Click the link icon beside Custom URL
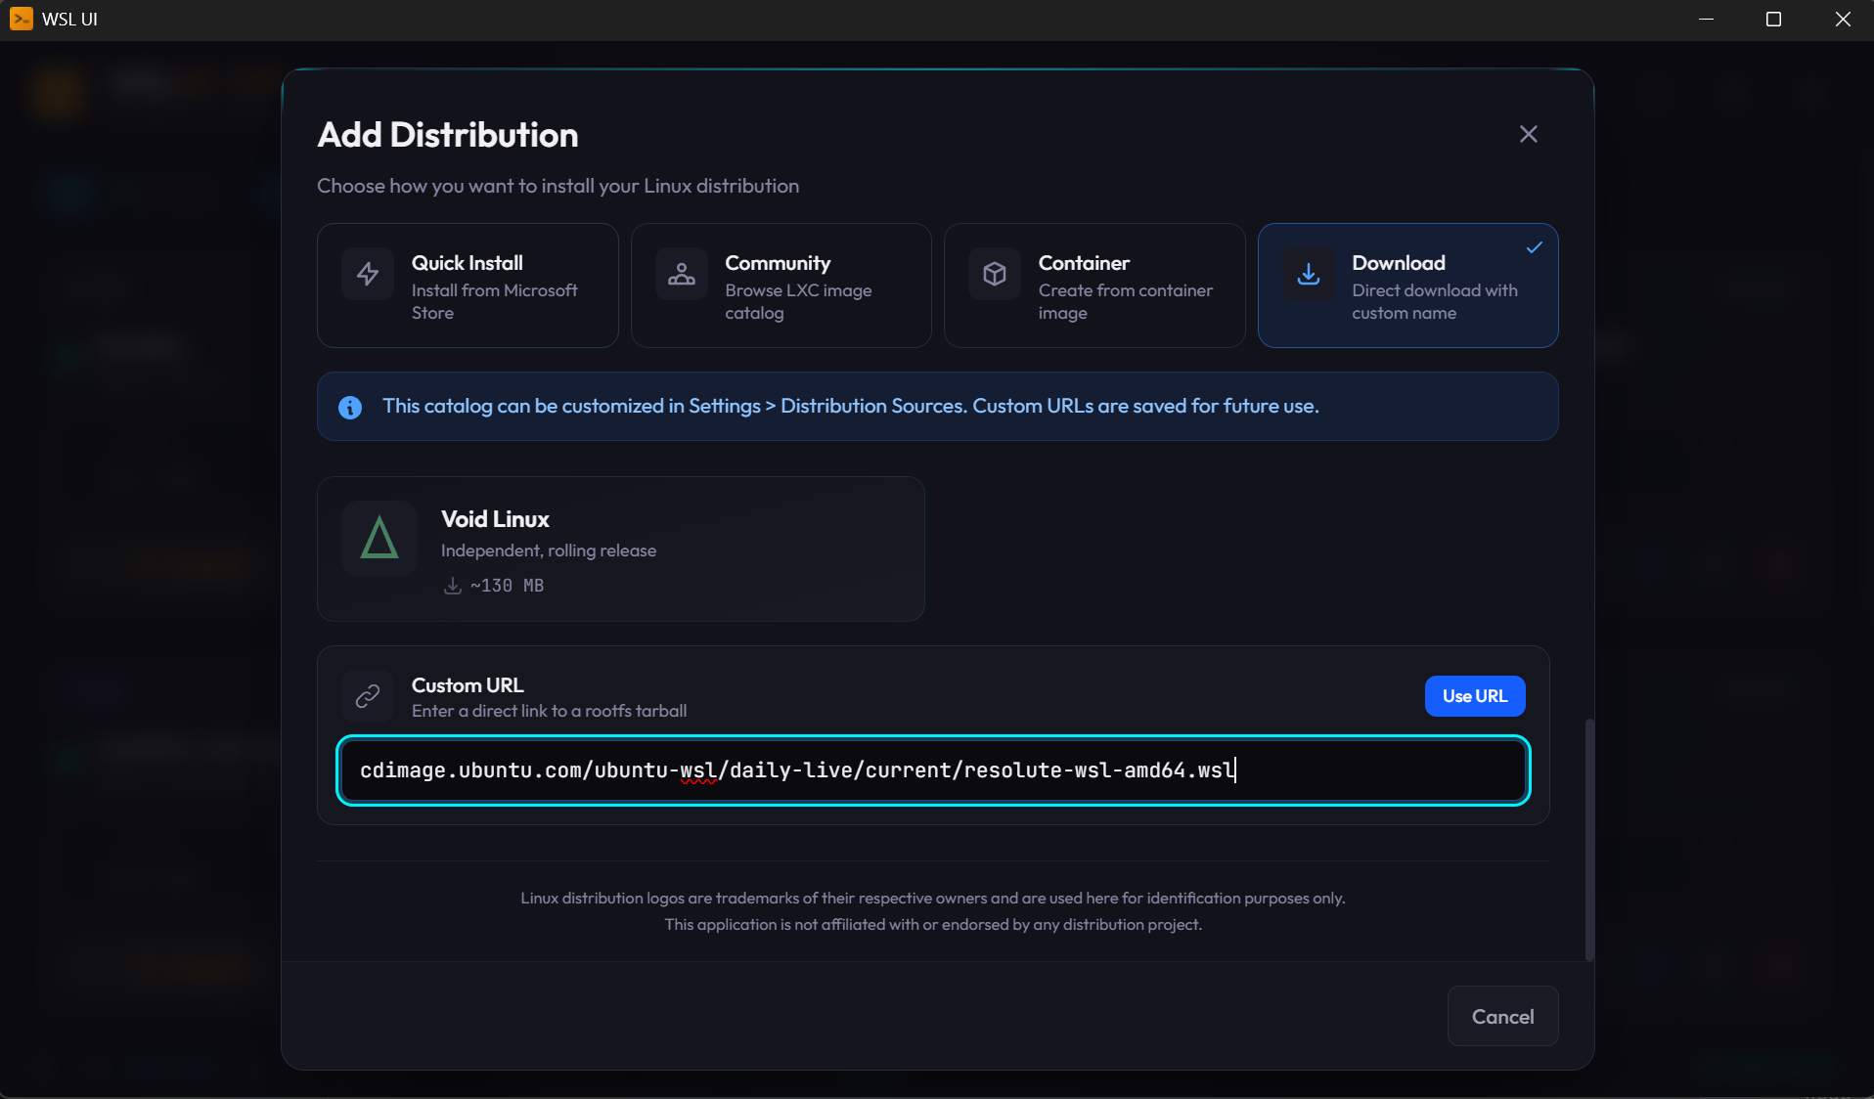1874x1099 pixels. coord(368,696)
